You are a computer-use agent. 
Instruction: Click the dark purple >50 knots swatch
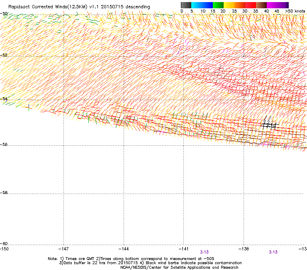coord(287,5)
